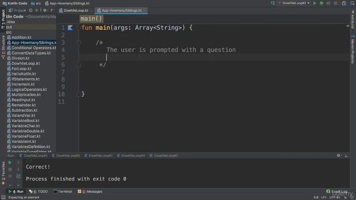Image resolution: width=356 pixels, height=200 pixels.
Task: Click the src breadcrumb in navigation bar
Action: 36,3
